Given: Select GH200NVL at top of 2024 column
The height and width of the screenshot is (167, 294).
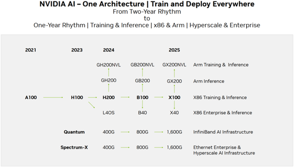Looking at the screenshot, I should (x=108, y=65).
